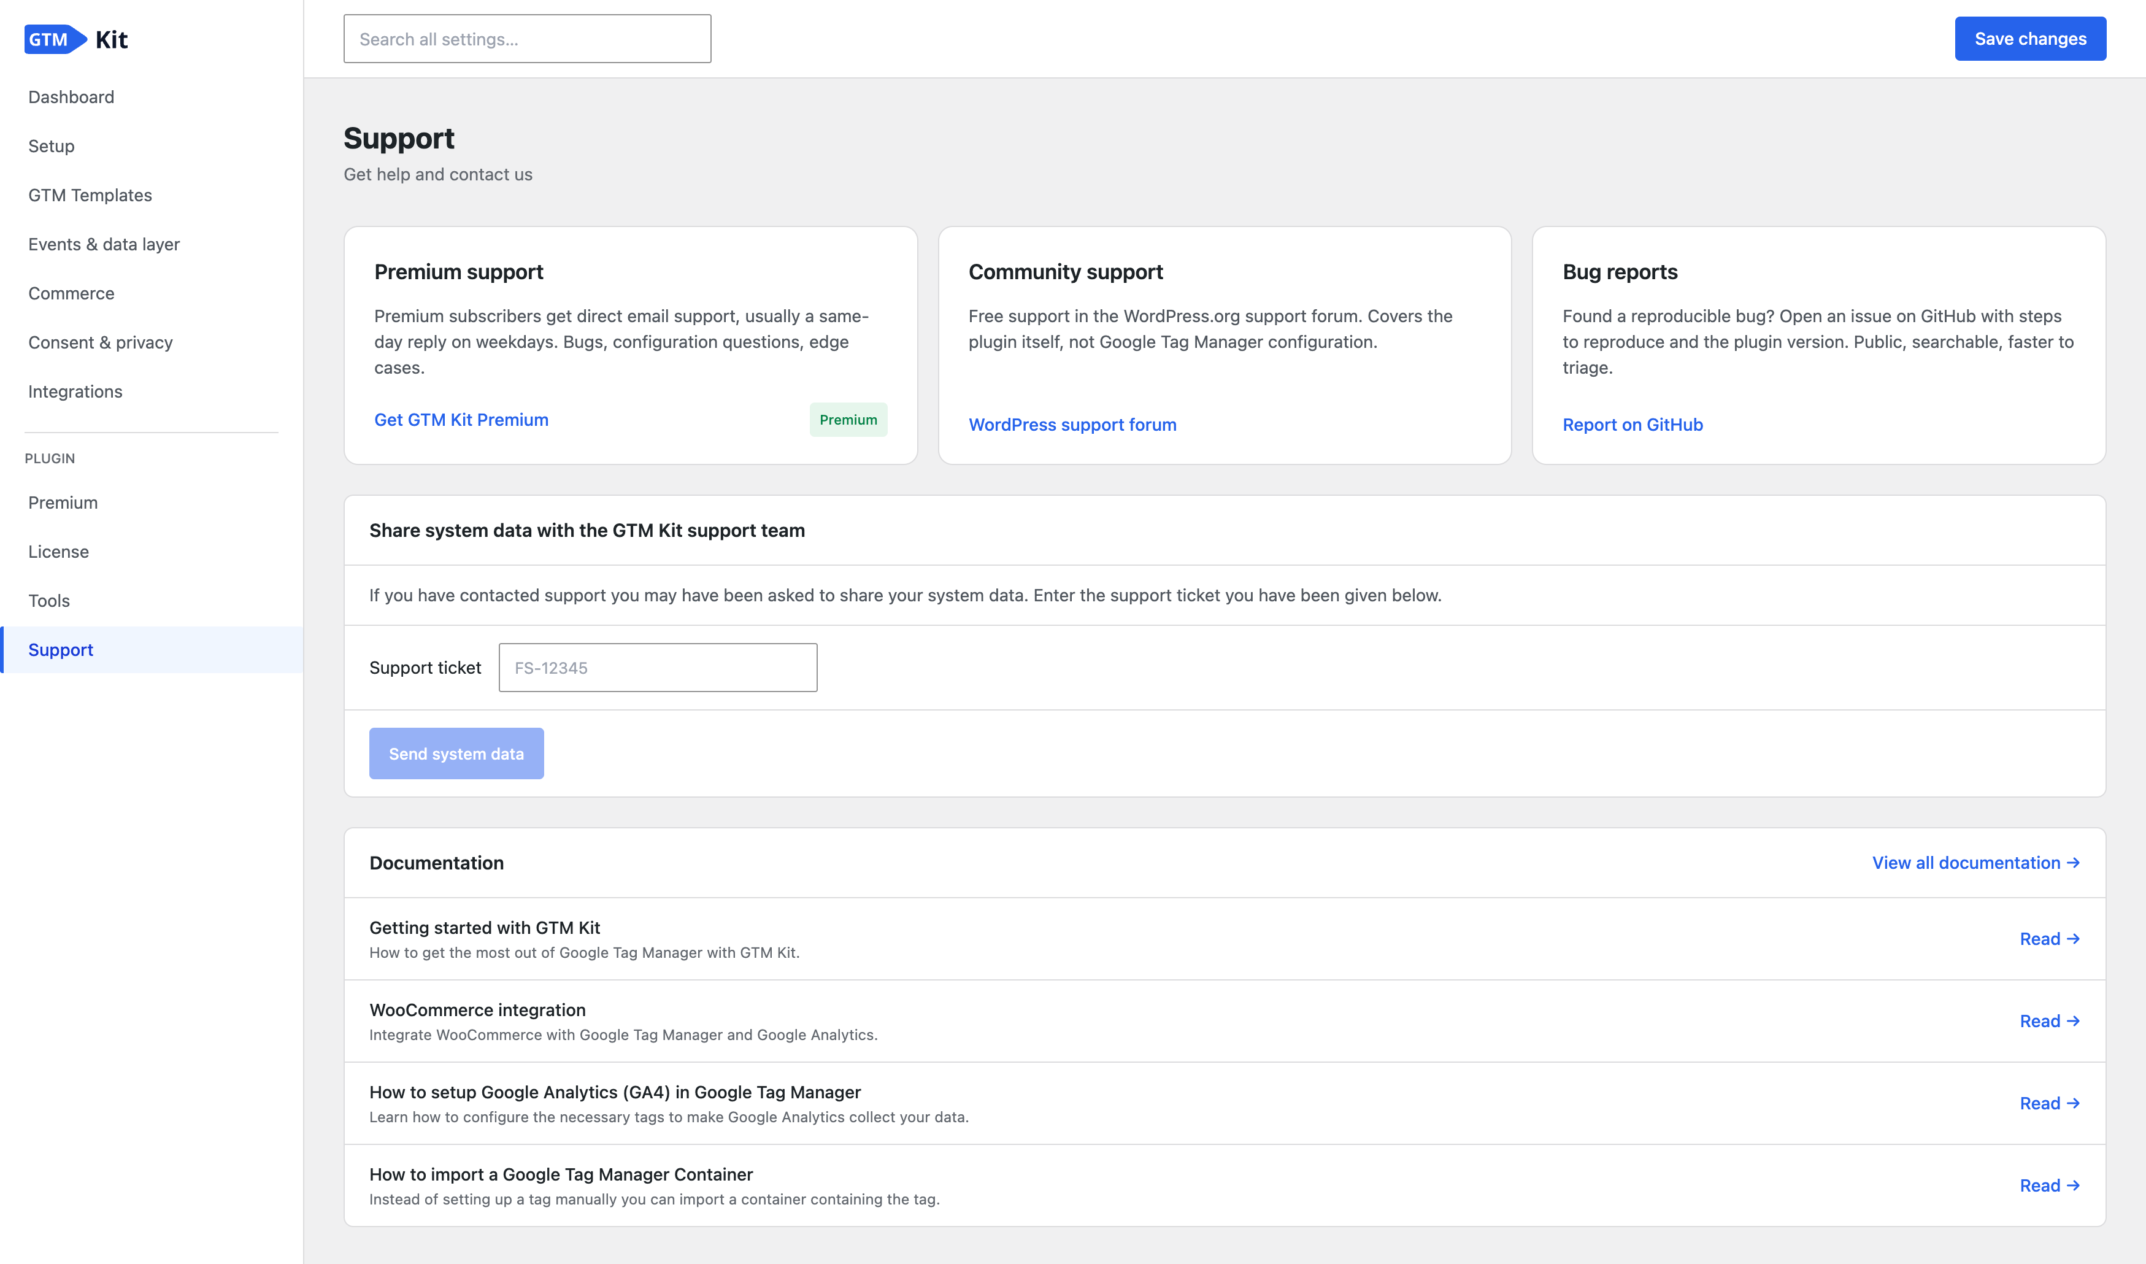Click the Community support card heading
2146x1264 pixels.
pos(1066,272)
